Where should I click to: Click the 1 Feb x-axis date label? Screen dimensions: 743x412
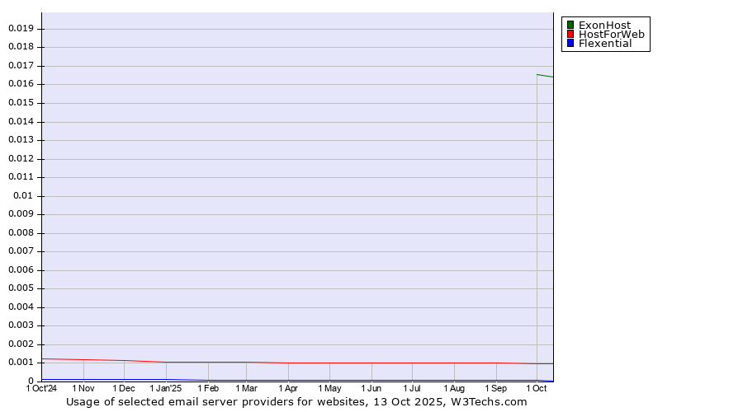click(x=208, y=388)
